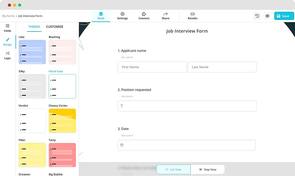Go to the Share tab

[165, 16]
